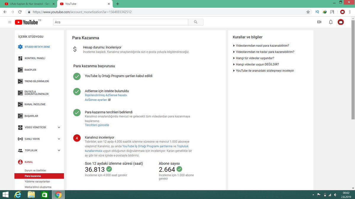The image size is (355, 199).
Task: Click the red extension icon in Chrome toolbar
Action: [x=343, y=12]
